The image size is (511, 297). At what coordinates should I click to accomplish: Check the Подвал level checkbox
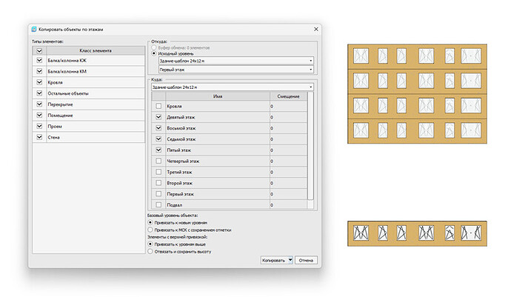coord(158,204)
